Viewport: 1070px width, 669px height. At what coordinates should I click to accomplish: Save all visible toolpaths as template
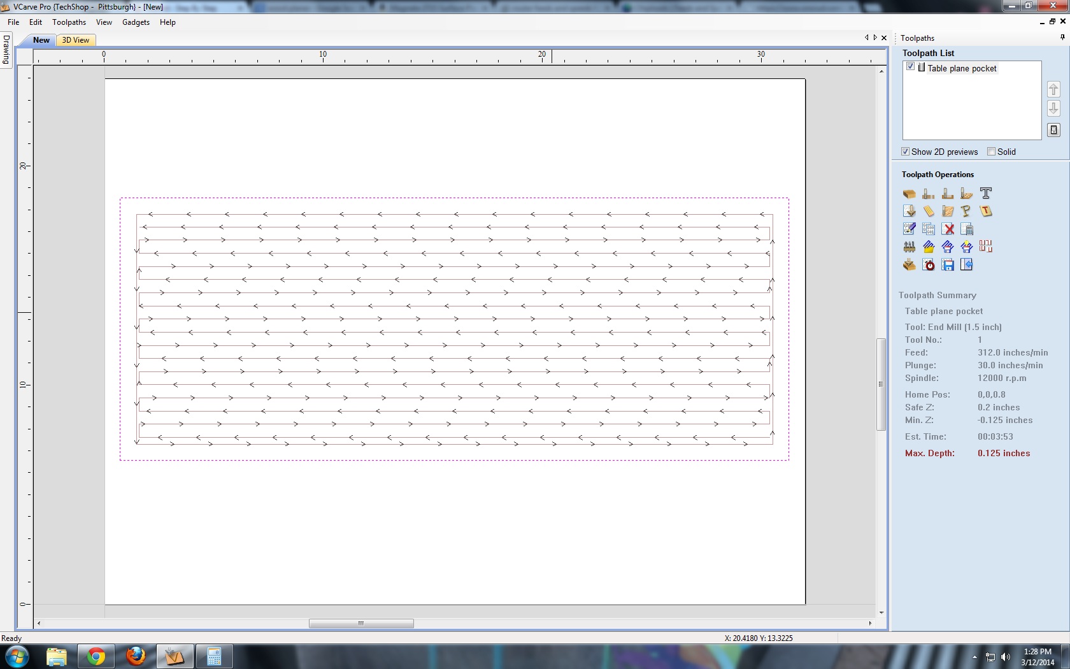[x=966, y=247]
